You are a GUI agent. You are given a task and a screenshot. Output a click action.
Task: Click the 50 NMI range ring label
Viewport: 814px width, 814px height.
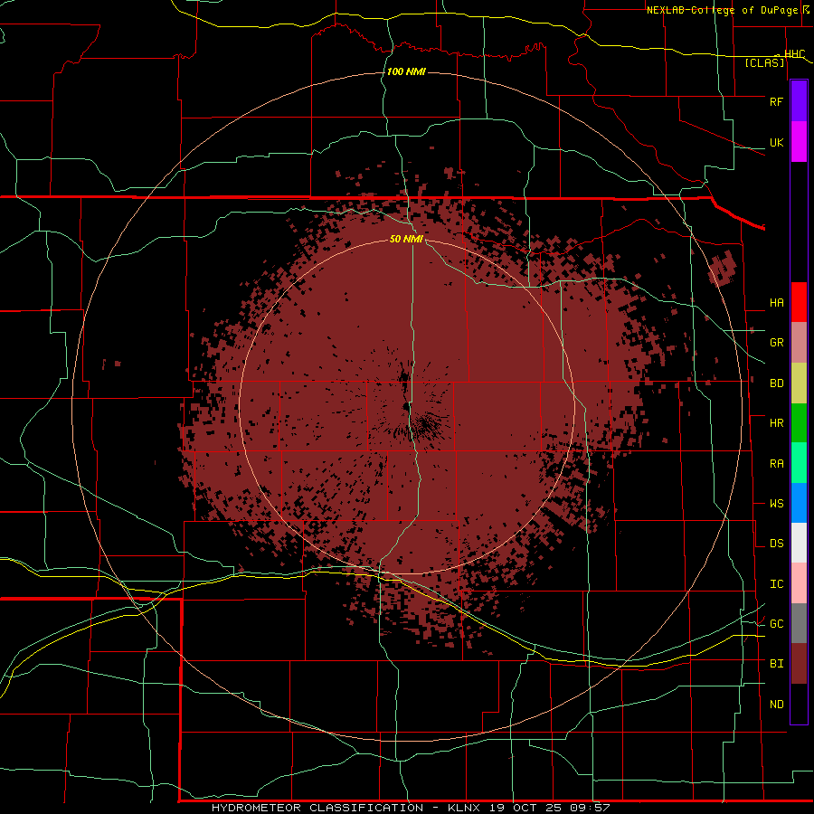coord(406,239)
